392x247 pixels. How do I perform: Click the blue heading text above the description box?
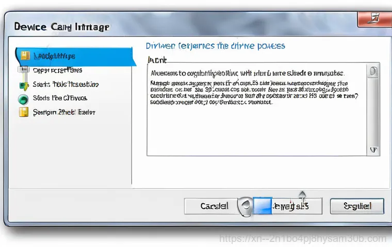[215, 46]
